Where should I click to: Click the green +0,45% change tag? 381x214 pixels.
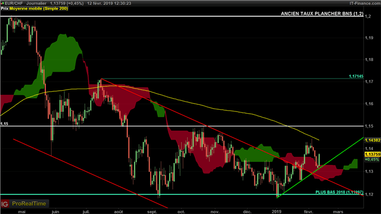372,160
